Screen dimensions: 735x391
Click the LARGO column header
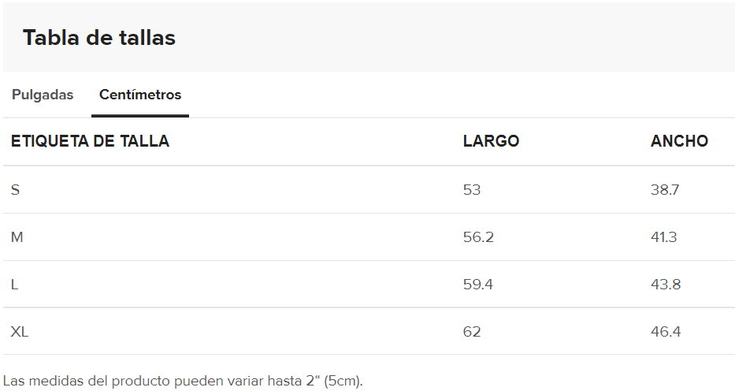[492, 141]
